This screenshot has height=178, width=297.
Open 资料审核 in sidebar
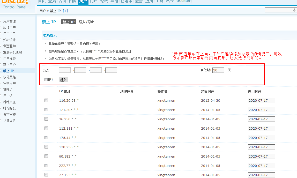(10, 114)
